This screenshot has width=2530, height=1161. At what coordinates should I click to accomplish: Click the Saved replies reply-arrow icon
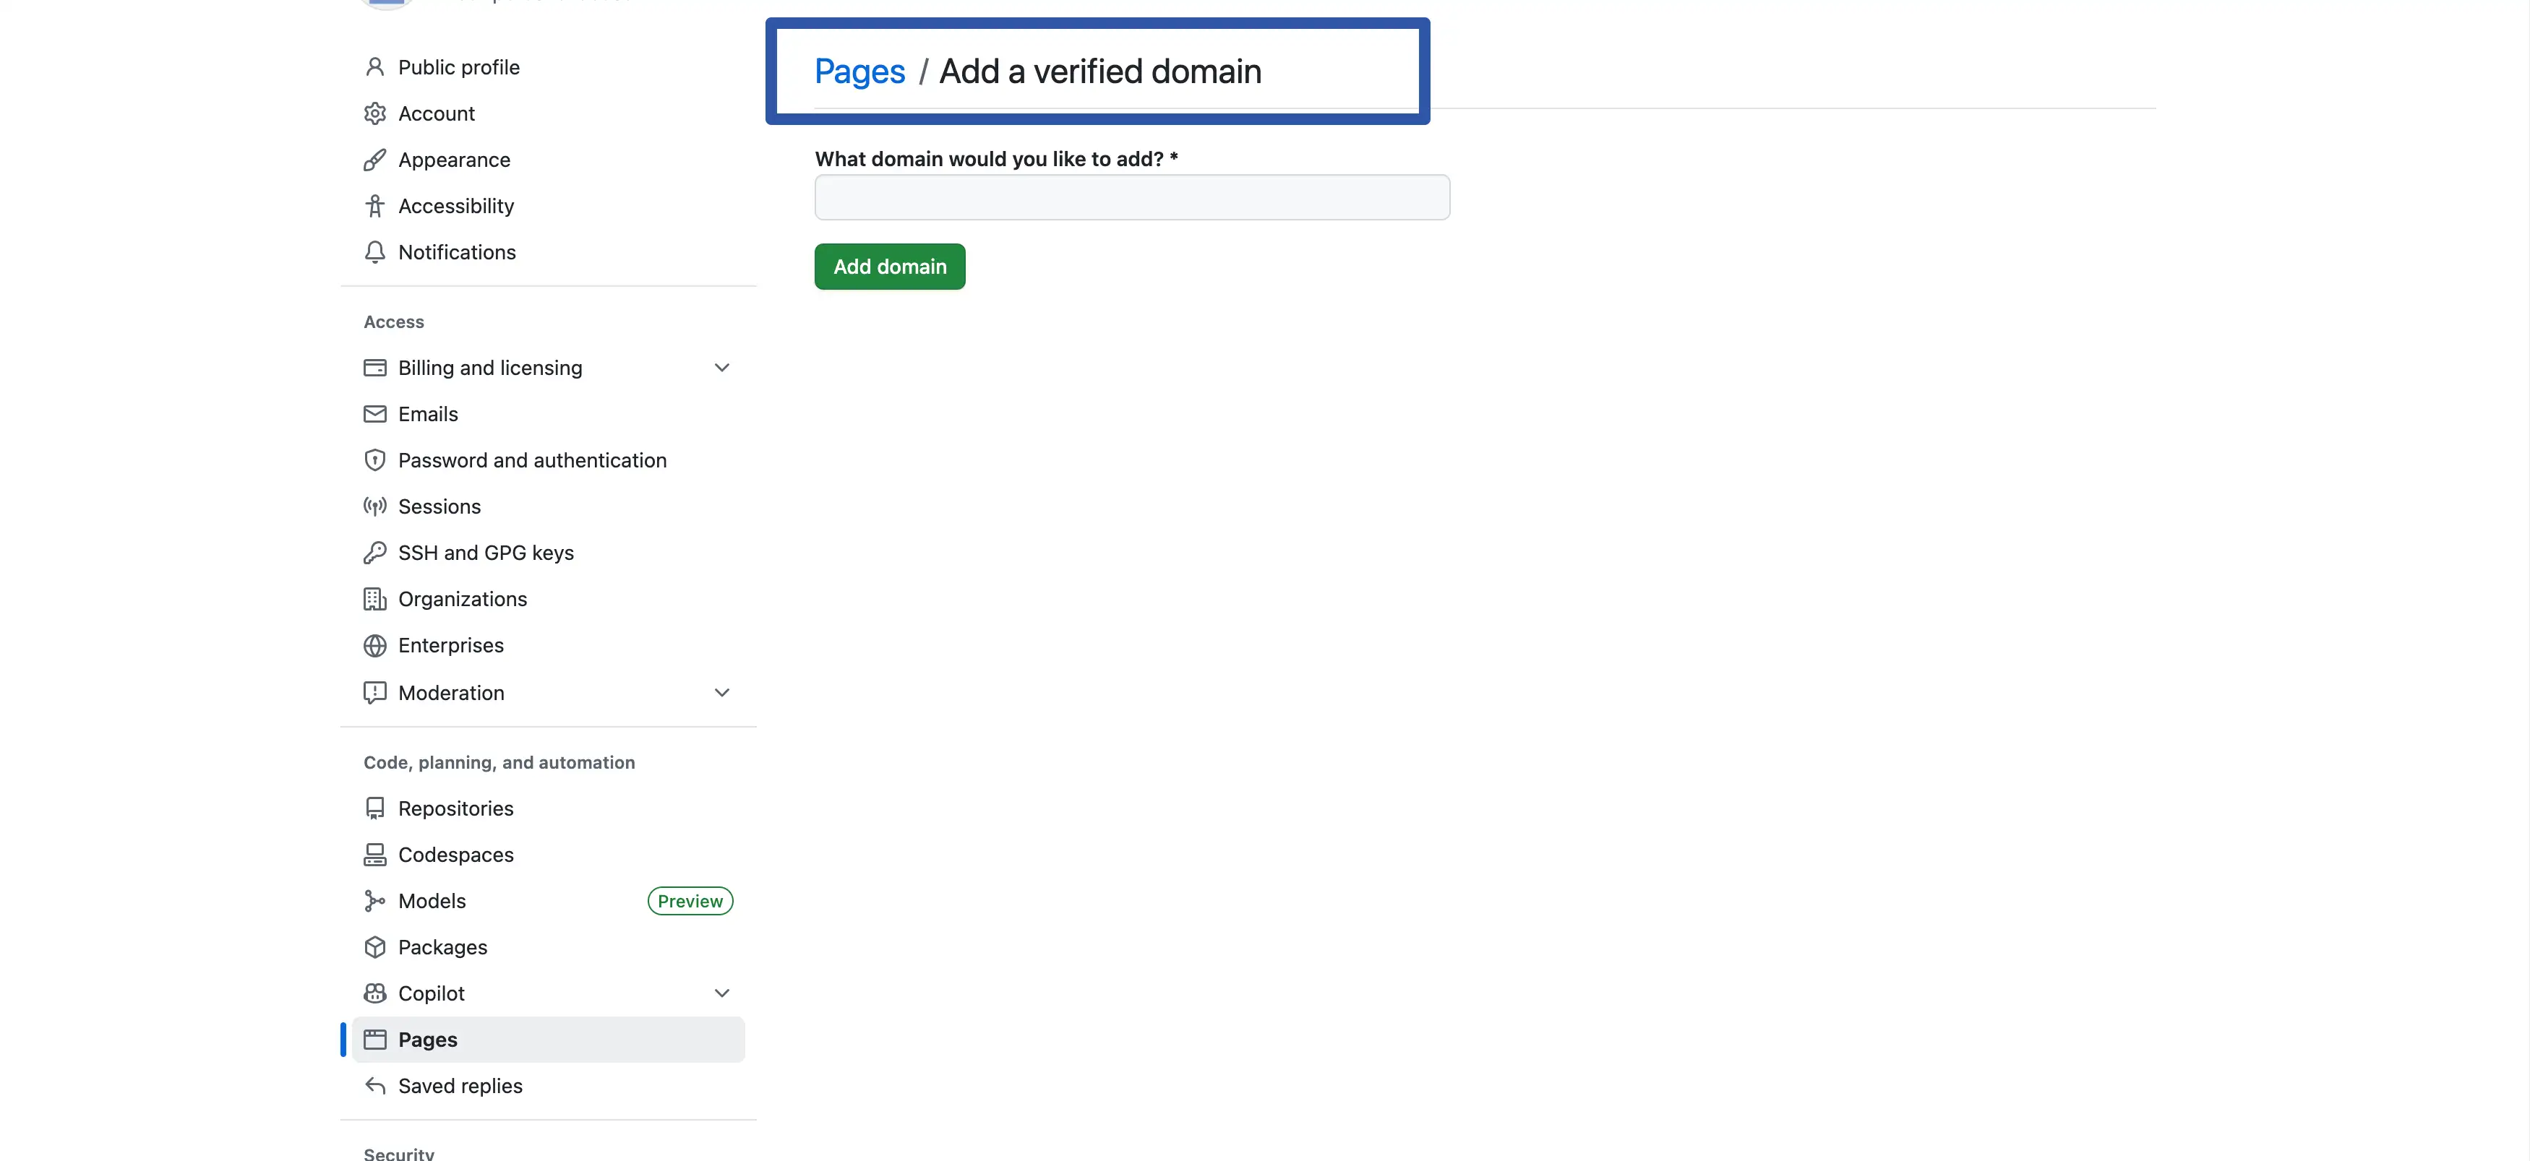(375, 1085)
